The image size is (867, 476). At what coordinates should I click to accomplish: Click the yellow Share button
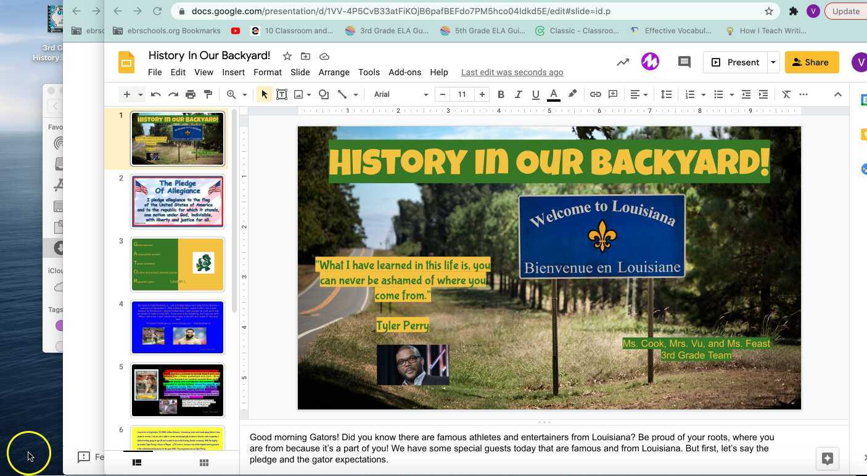(811, 62)
